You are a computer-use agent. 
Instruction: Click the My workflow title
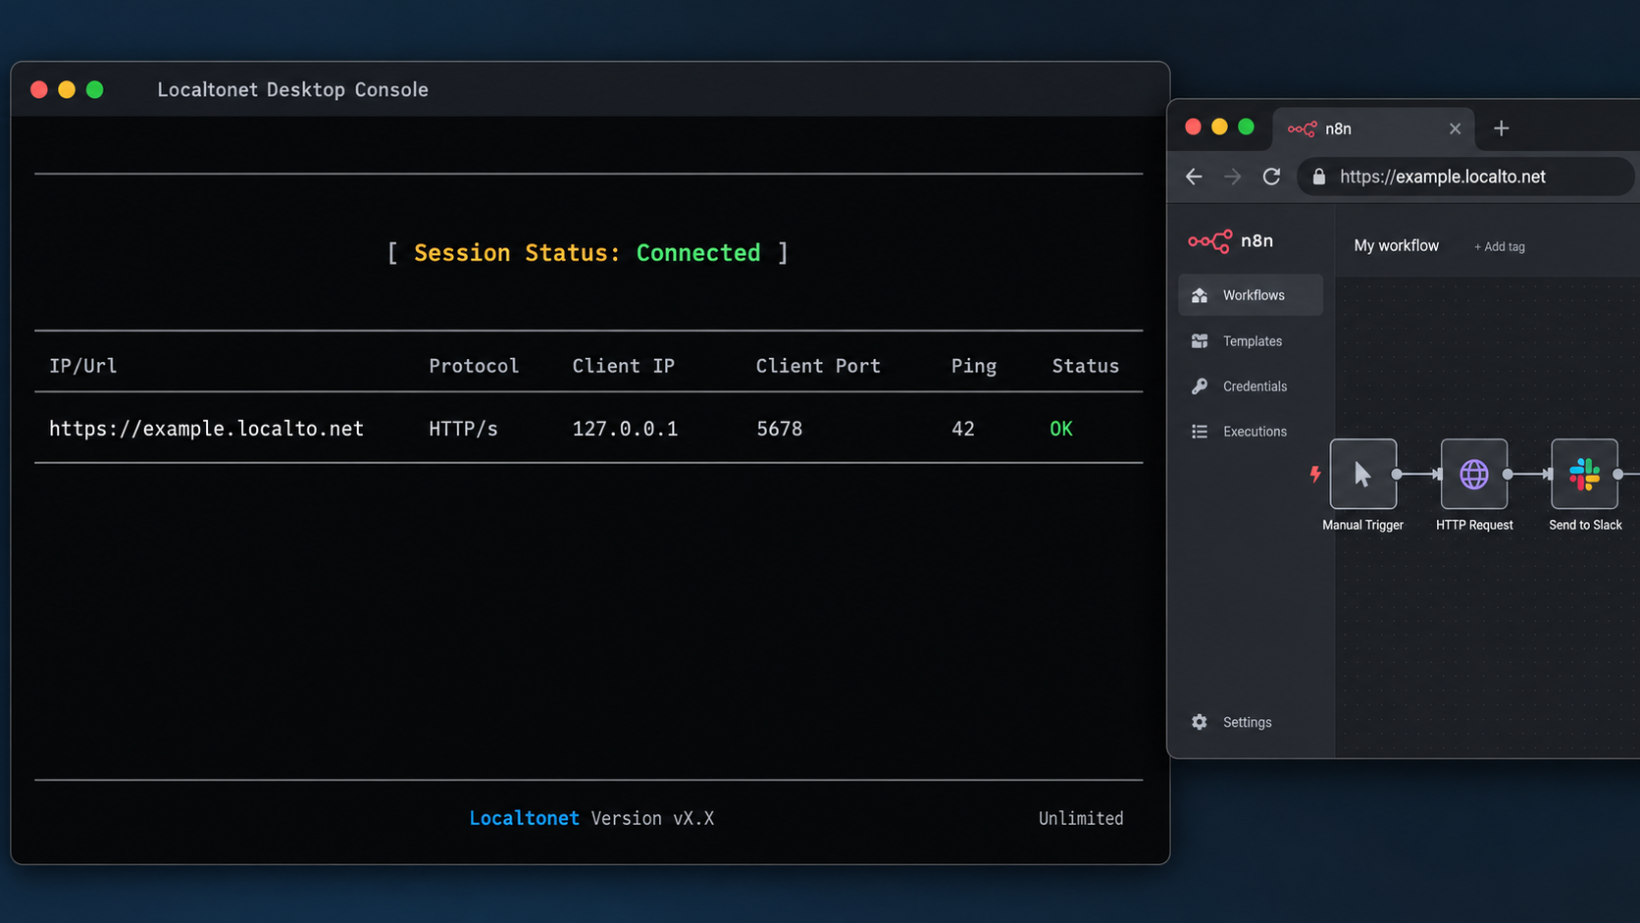point(1397,246)
